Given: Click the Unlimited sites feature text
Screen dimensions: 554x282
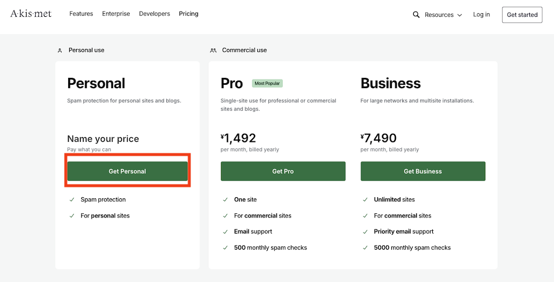Looking at the screenshot, I should (x=394, y=200).
